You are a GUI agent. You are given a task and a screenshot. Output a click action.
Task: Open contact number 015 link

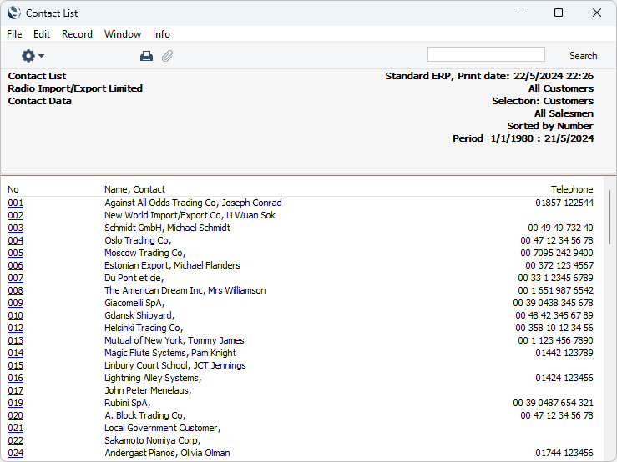click(15, 365)
